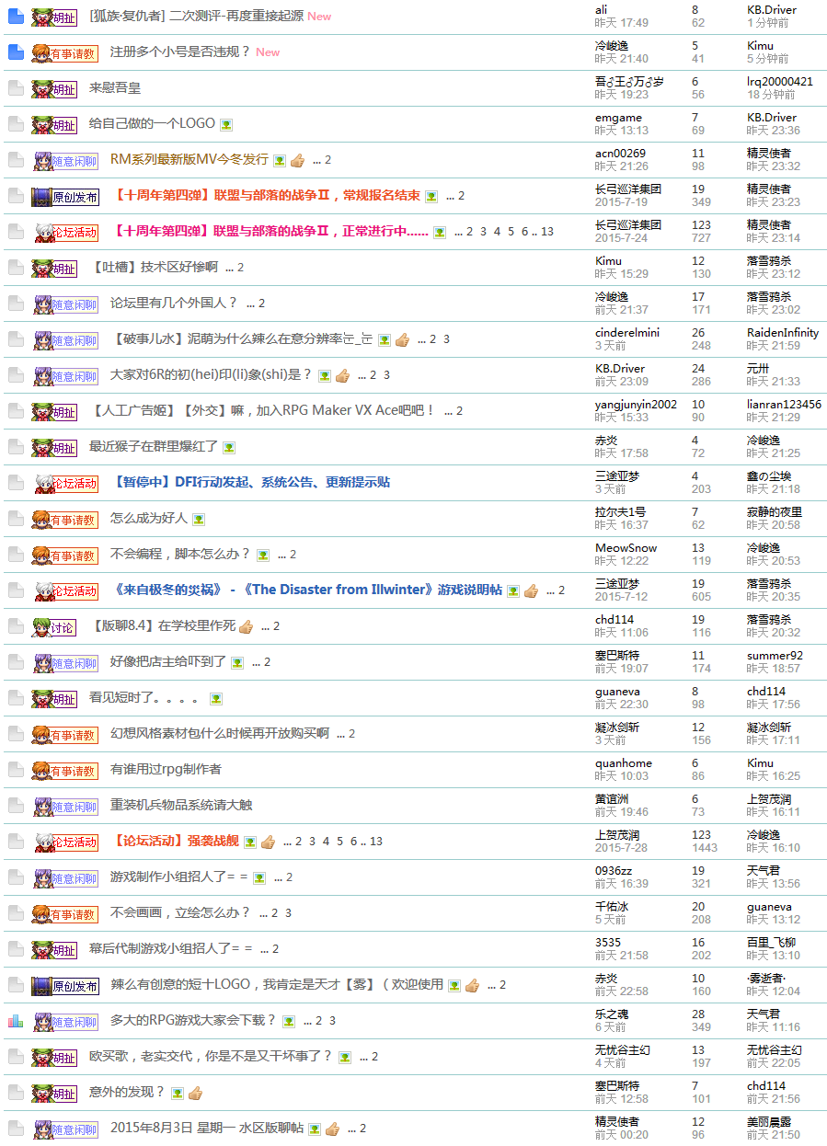Viewport: 827px width, 1146px height.
Task: View author profile quanhome
Action: (x=624, y=763)
